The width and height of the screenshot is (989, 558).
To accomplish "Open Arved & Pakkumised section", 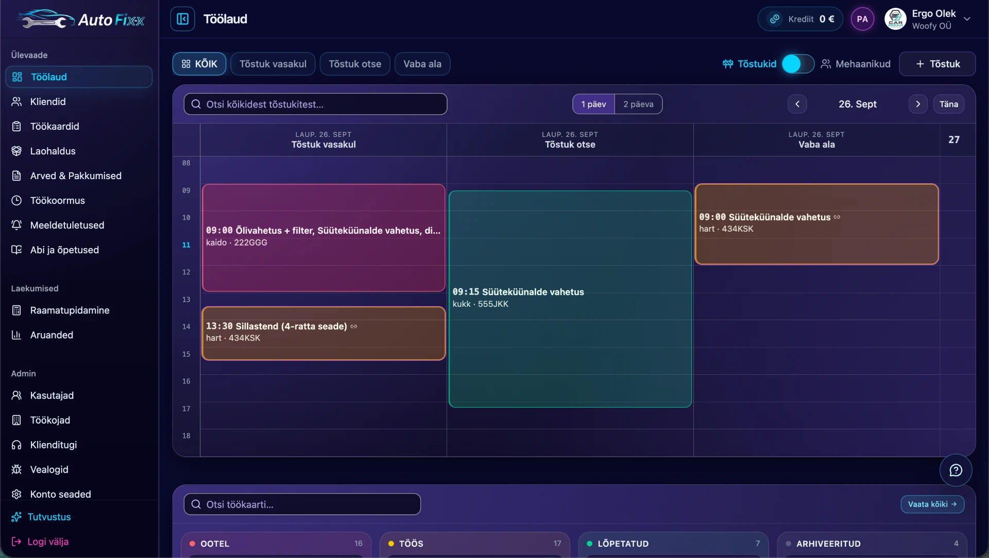I will coord(79,176).
